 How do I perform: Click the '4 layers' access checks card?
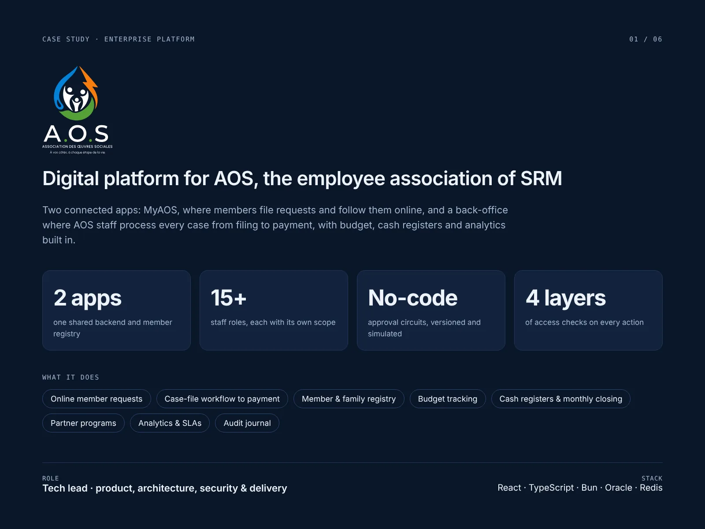click(588, 310)
